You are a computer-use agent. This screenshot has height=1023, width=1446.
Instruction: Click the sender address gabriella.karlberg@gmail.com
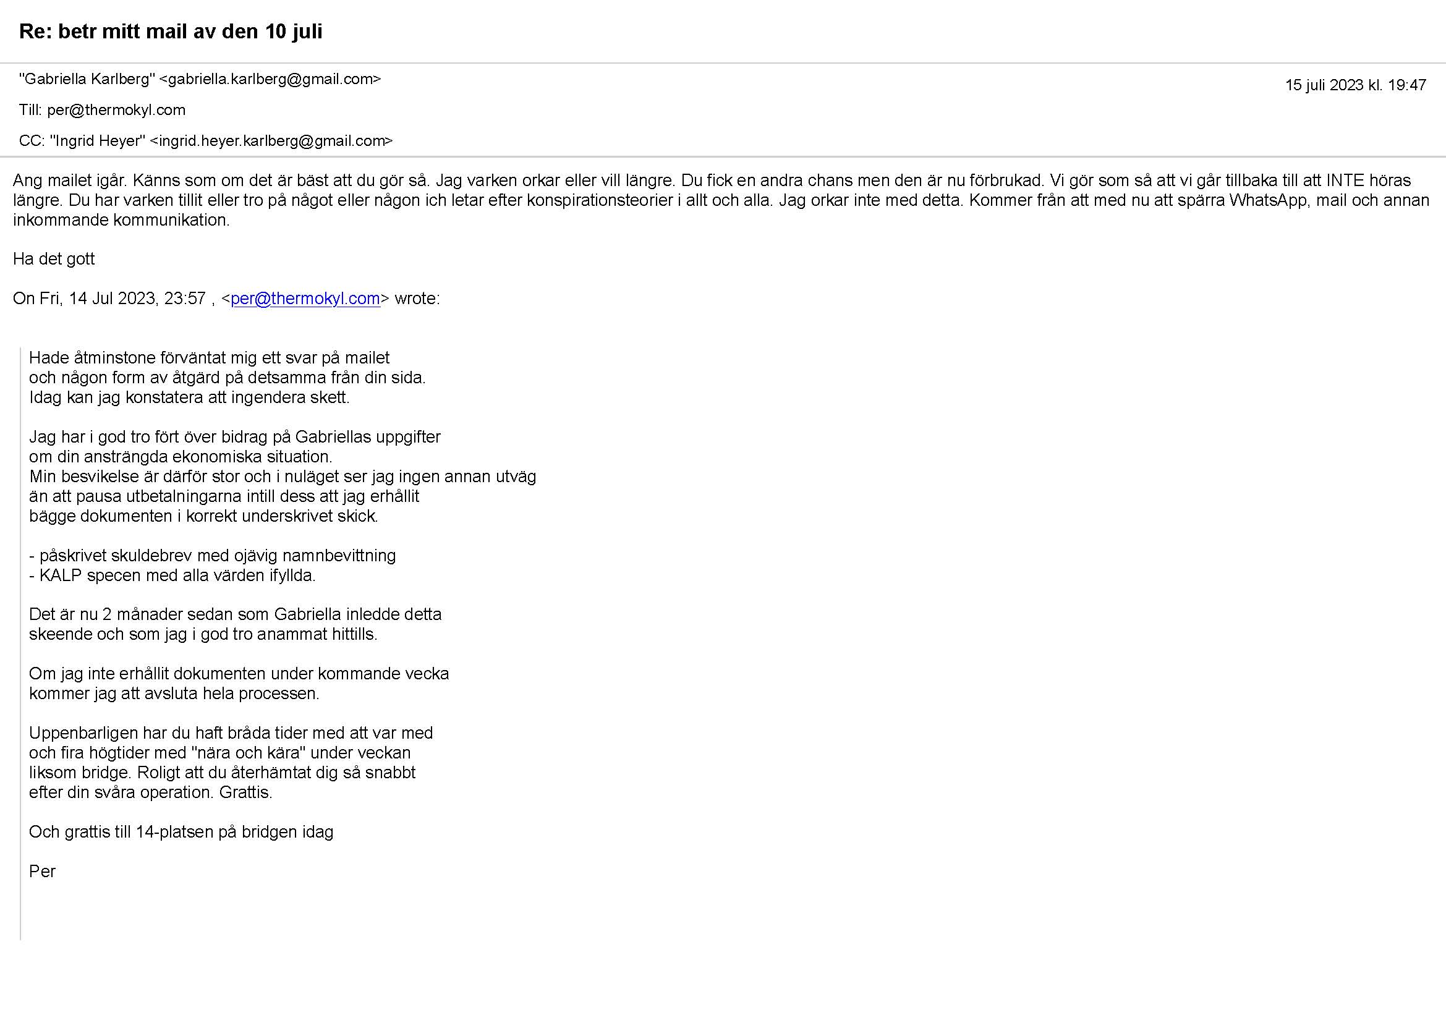tap(270, 79)
